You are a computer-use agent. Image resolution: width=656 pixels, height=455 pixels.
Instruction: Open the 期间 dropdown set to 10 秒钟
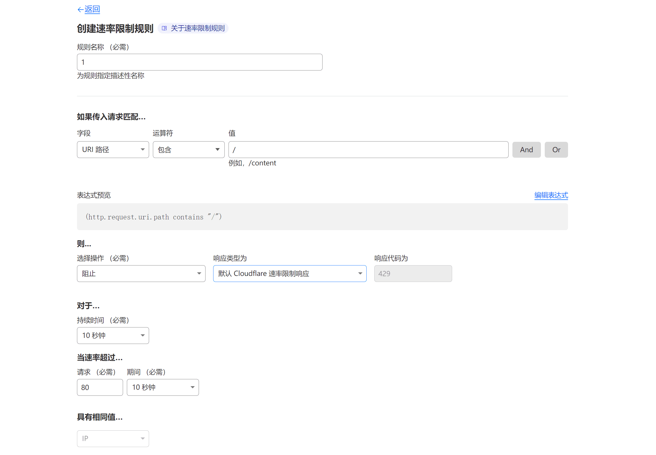click(x=163, y=388)
